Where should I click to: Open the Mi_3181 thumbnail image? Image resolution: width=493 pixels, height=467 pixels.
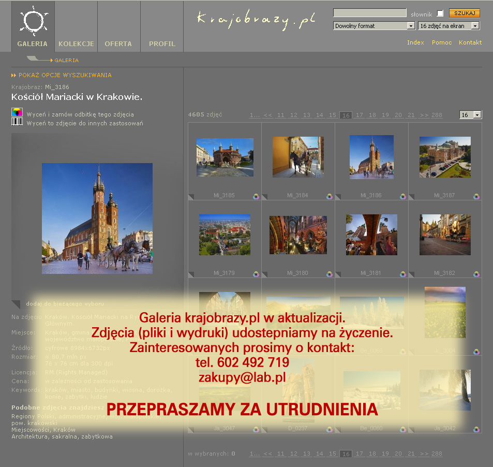(371, 235)
